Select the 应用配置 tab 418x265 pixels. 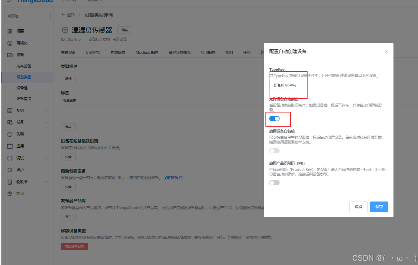click(x=208, y=52)
